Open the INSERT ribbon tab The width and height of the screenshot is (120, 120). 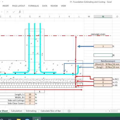(x=6, y=6)
